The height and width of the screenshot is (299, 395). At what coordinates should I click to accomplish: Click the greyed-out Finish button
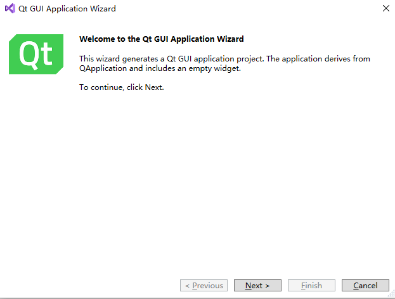311,286
